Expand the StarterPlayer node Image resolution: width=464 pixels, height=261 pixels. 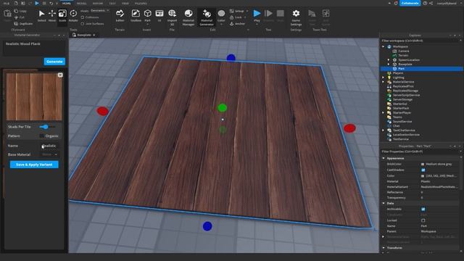click(384, 113)
